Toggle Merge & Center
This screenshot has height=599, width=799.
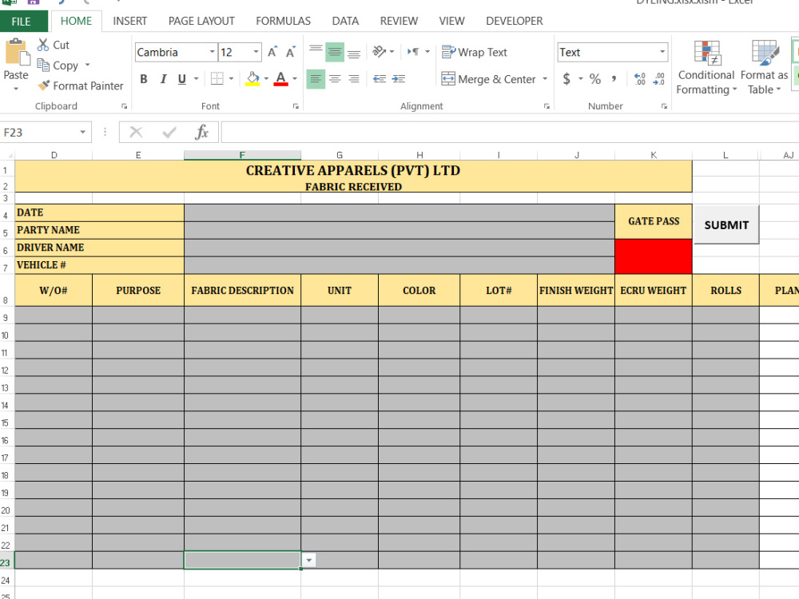click(x=488, y=79)
